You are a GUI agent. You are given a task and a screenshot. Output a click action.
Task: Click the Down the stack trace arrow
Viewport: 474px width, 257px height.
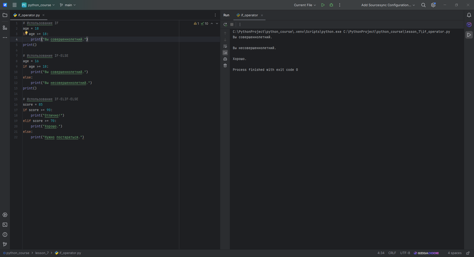tap(225, 40)
